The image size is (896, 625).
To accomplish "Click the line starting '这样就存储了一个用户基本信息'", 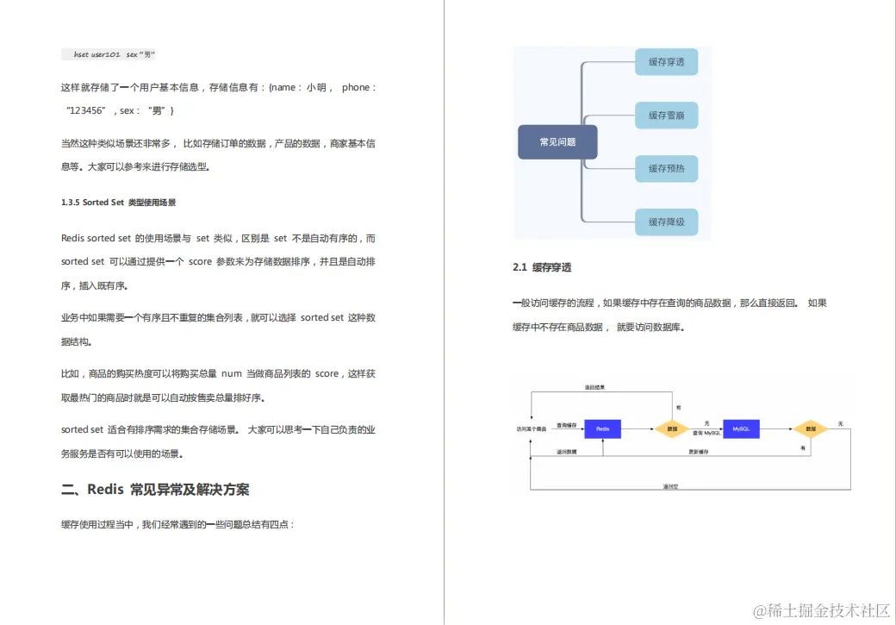I will pos(218,87).
